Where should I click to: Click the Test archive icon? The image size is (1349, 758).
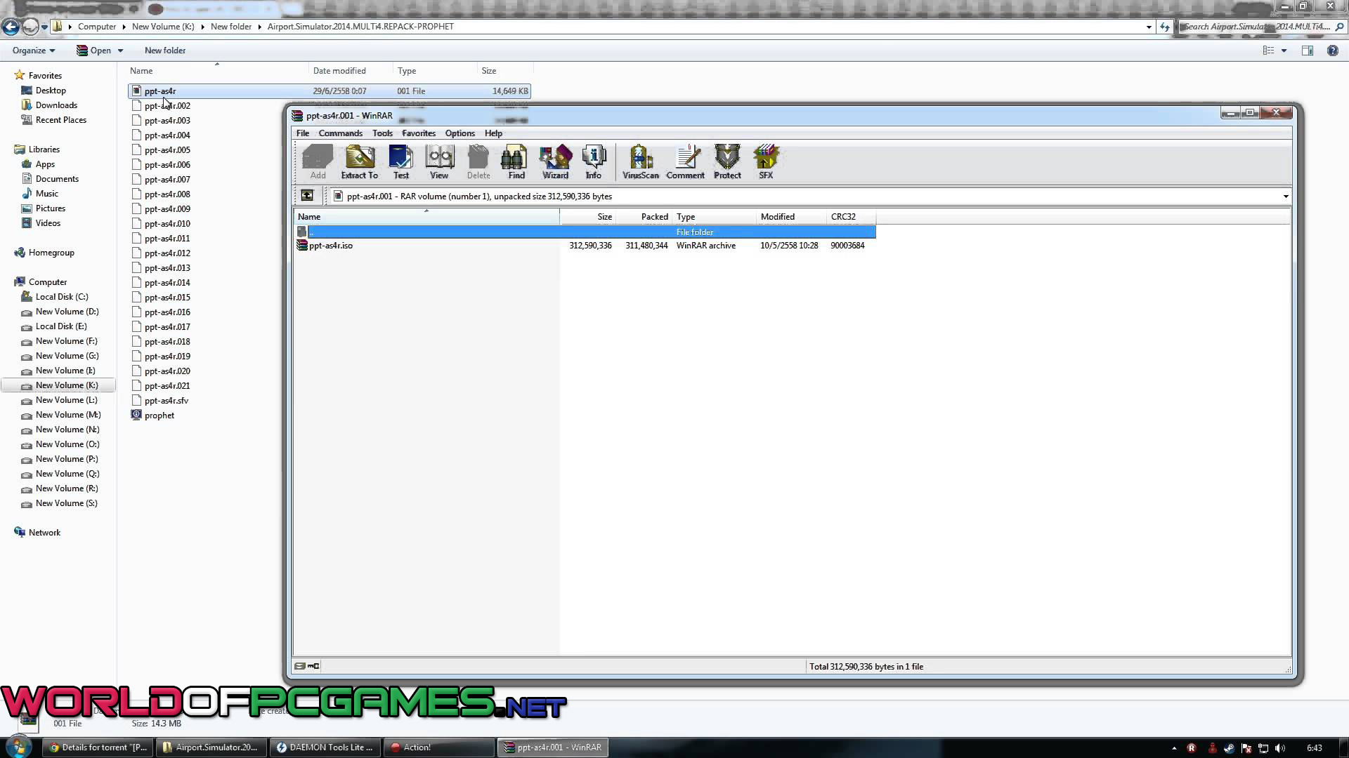(400, 162)
